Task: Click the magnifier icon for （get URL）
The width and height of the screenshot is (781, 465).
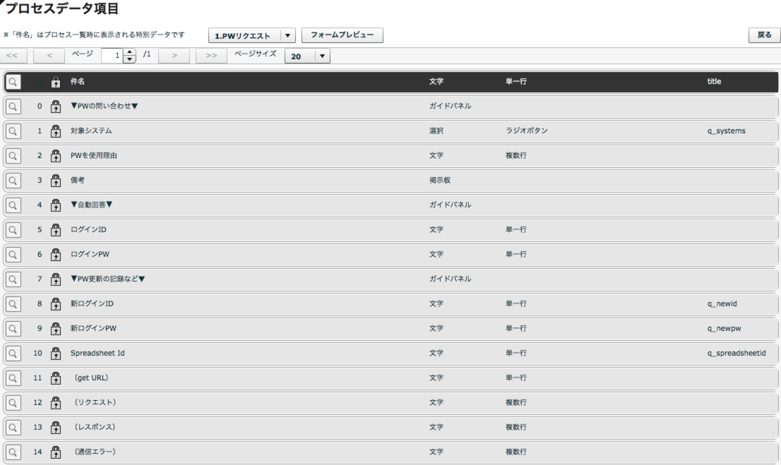Action: click(13, 377)
